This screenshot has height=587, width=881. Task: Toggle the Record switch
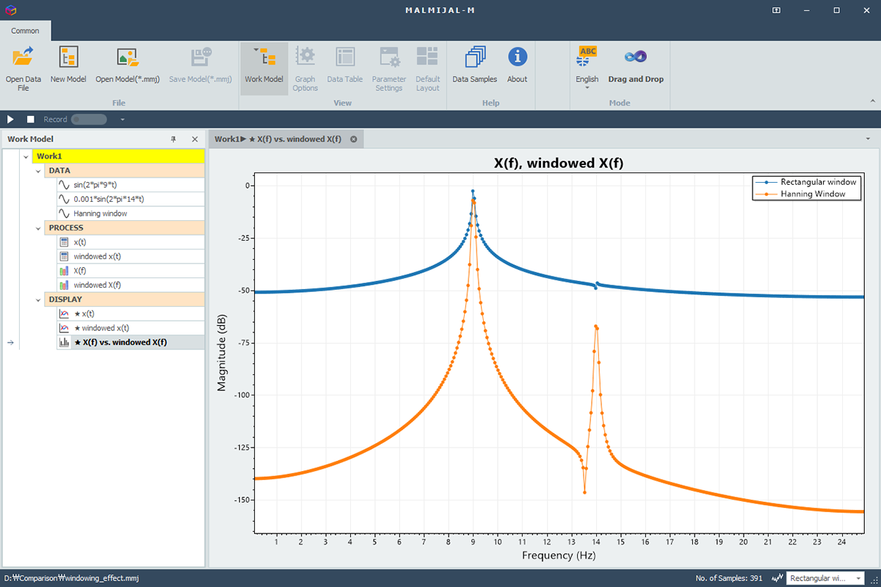[x=89, y=120]
